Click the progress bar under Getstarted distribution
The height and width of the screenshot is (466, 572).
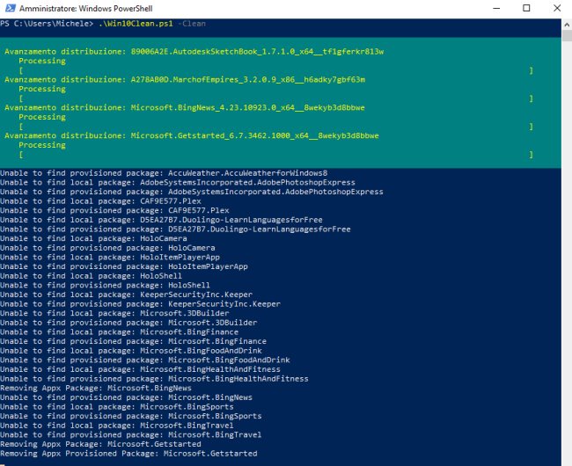click(x=275, y=155)
